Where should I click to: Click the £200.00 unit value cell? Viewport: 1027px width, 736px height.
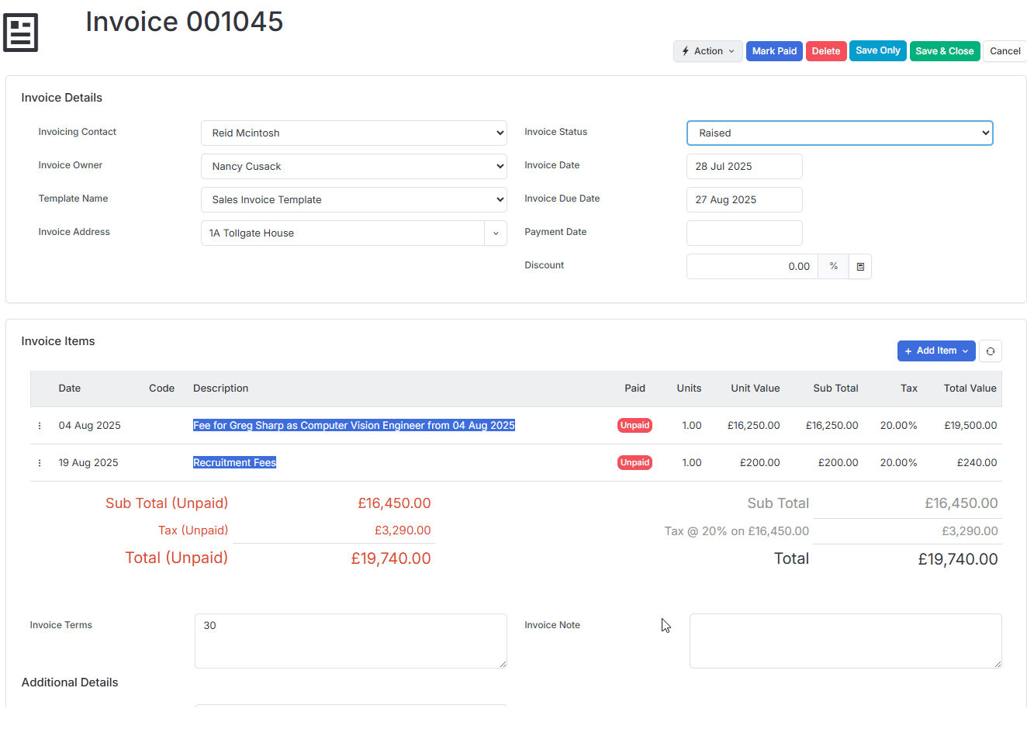point(760,463)
